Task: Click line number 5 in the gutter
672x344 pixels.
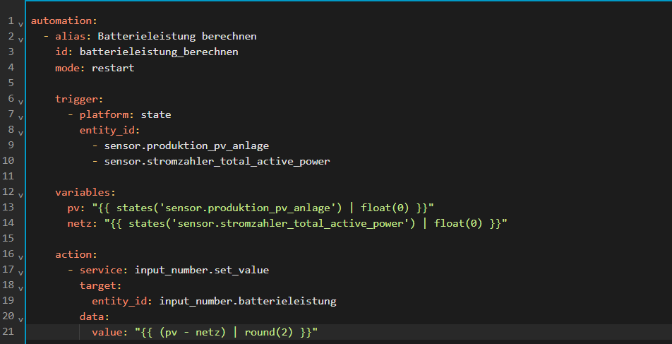Action: coord(11,83)
